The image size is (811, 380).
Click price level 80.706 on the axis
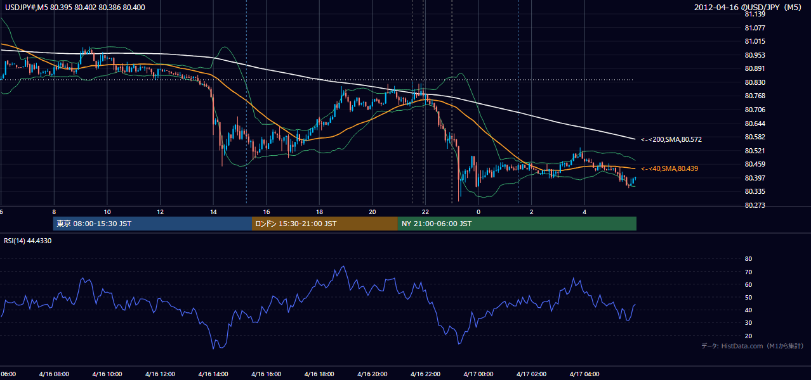click(754, 110)
